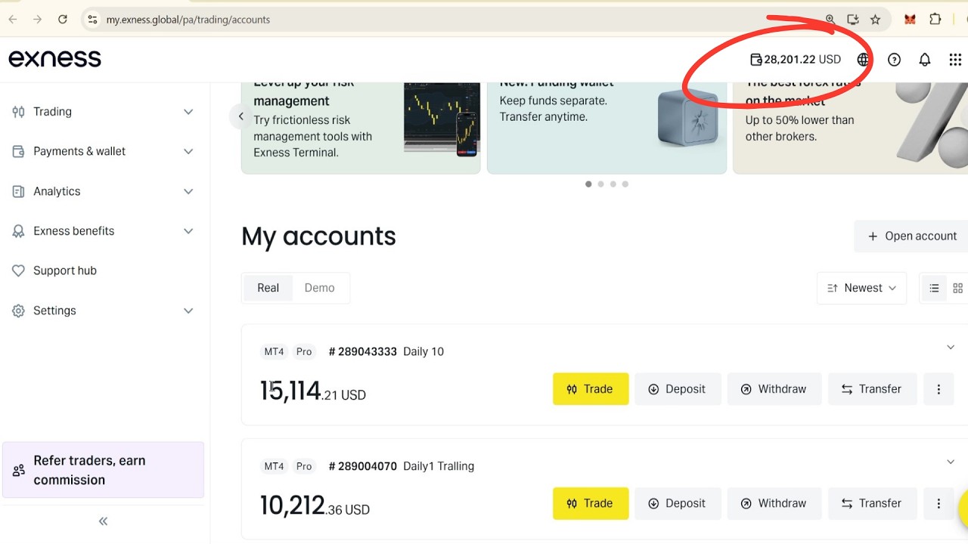Image resolution: width=968 pixels, height=544 pixels.
Task: Reload the page in the browser
Action: pyautogui.click(x=63, y=20)
